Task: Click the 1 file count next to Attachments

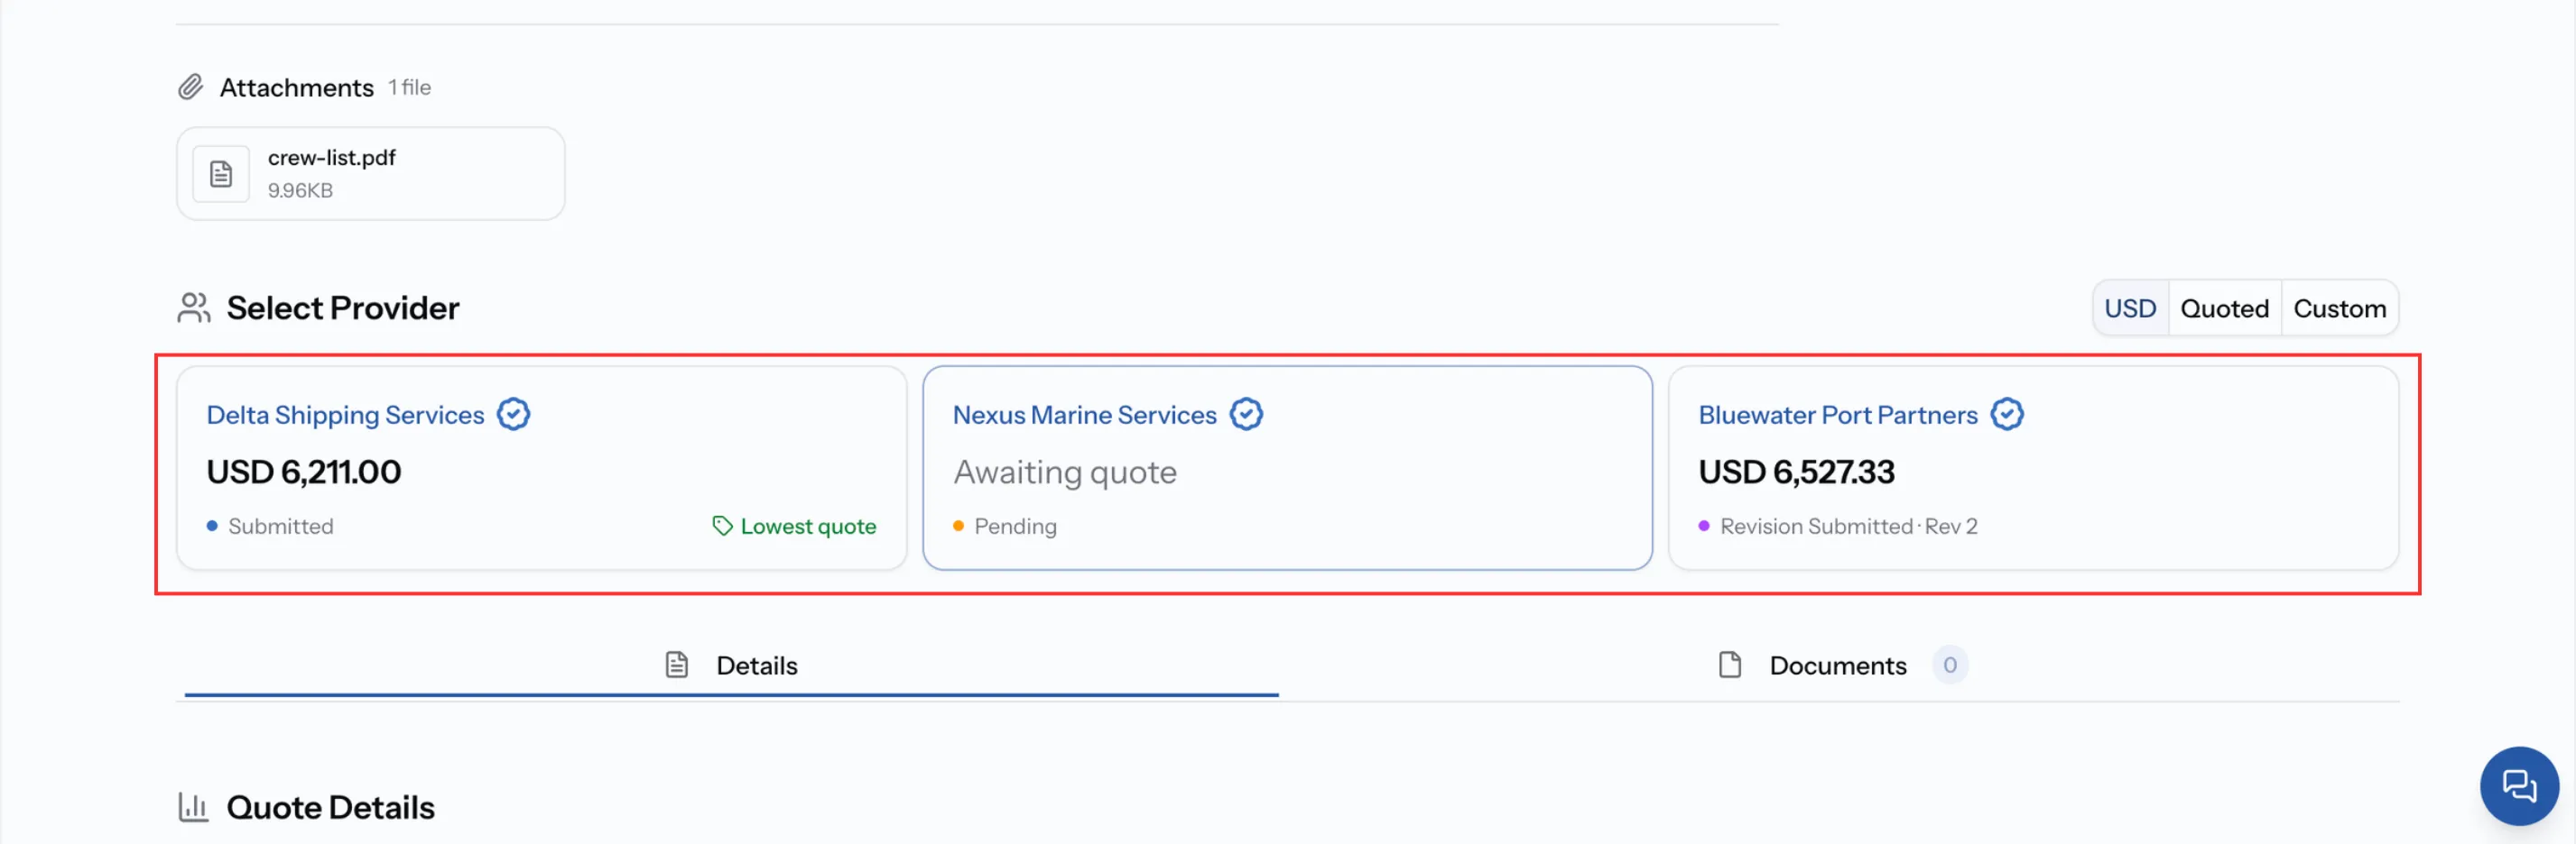Action: pyautogui.click(x=410, y=87)
